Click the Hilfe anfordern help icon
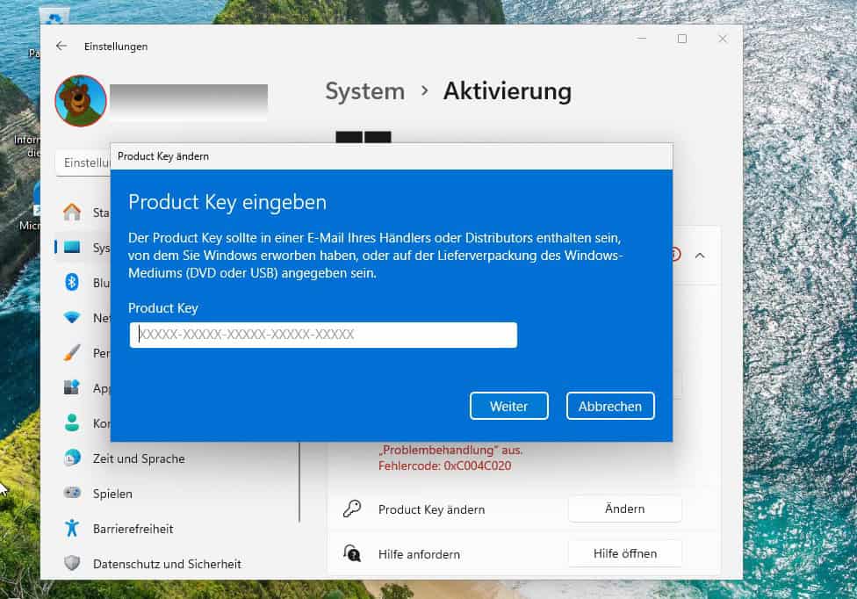Image resolution: width=857 pixels, height=599 pixels. click(352, 554)
